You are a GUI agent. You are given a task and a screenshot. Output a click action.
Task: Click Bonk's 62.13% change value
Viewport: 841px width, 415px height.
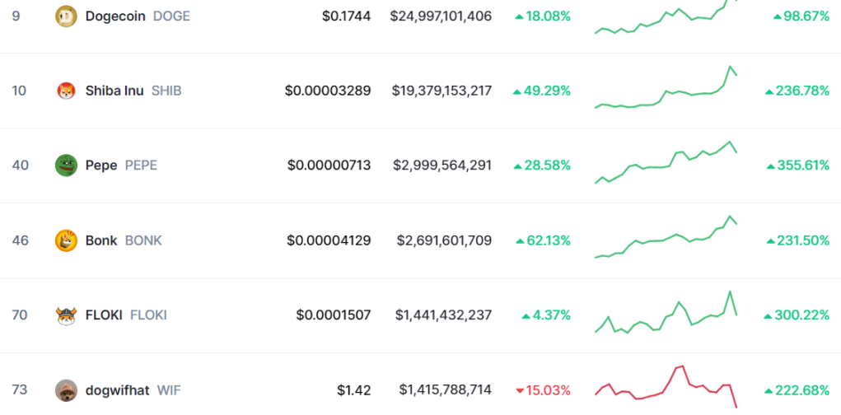coord(544,240)
